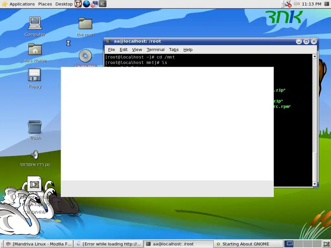Close the aa@localhost terminal window

314,41
